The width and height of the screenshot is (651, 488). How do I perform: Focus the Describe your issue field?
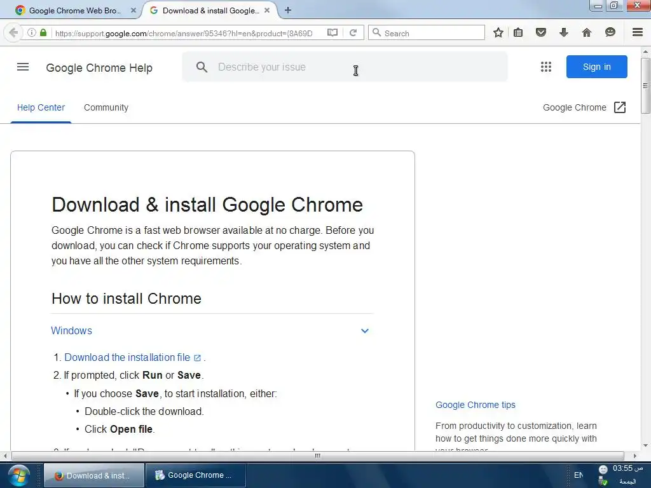pyautogui.click(x=345, y=67)
